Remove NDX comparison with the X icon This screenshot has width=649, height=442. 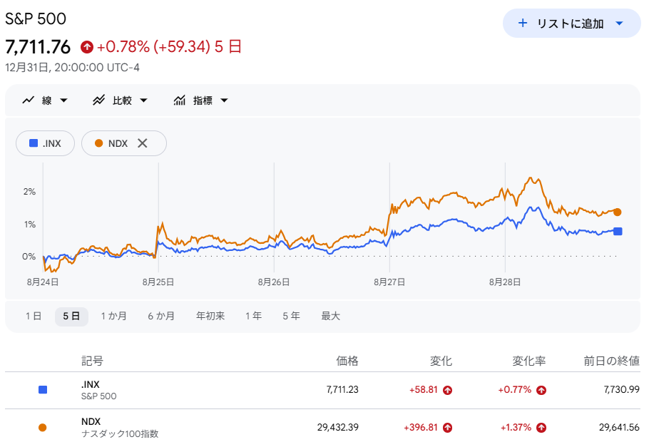coord(143,143)
